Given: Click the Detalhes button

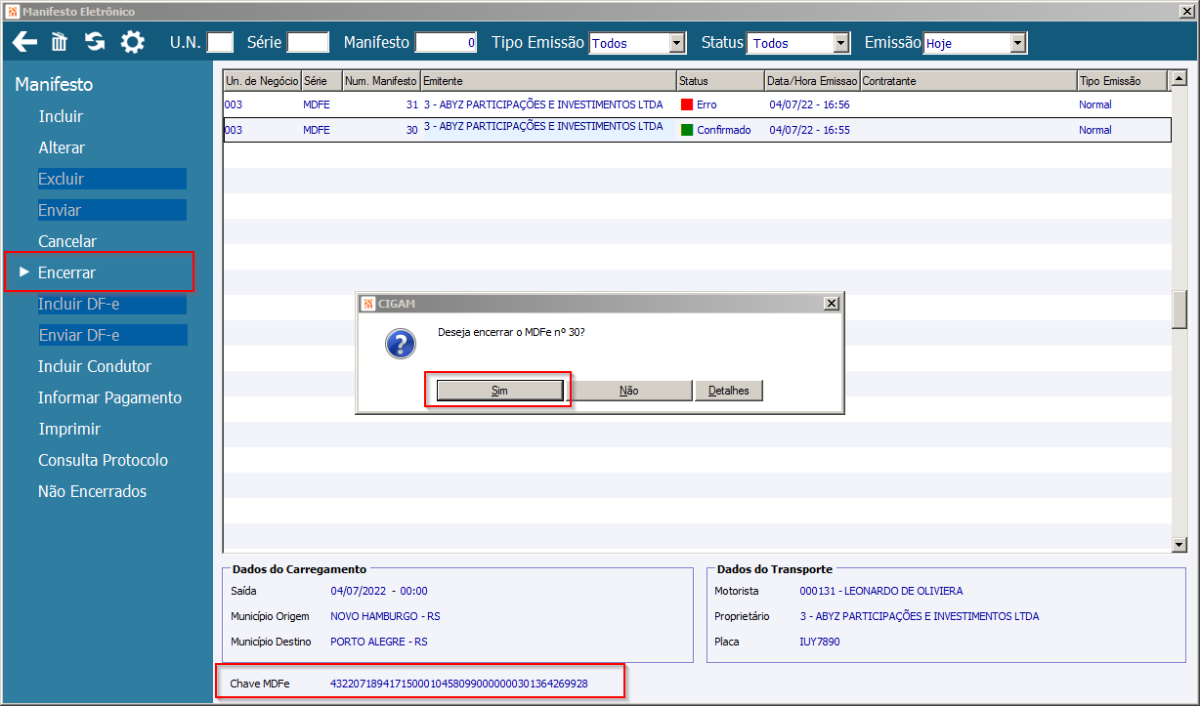Looking at the screenshot, I should 729,391.
